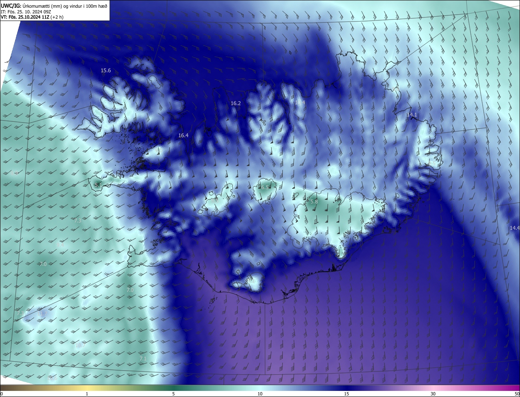Click the 16.4 value label
520x397 pixels.
point(183,136)
